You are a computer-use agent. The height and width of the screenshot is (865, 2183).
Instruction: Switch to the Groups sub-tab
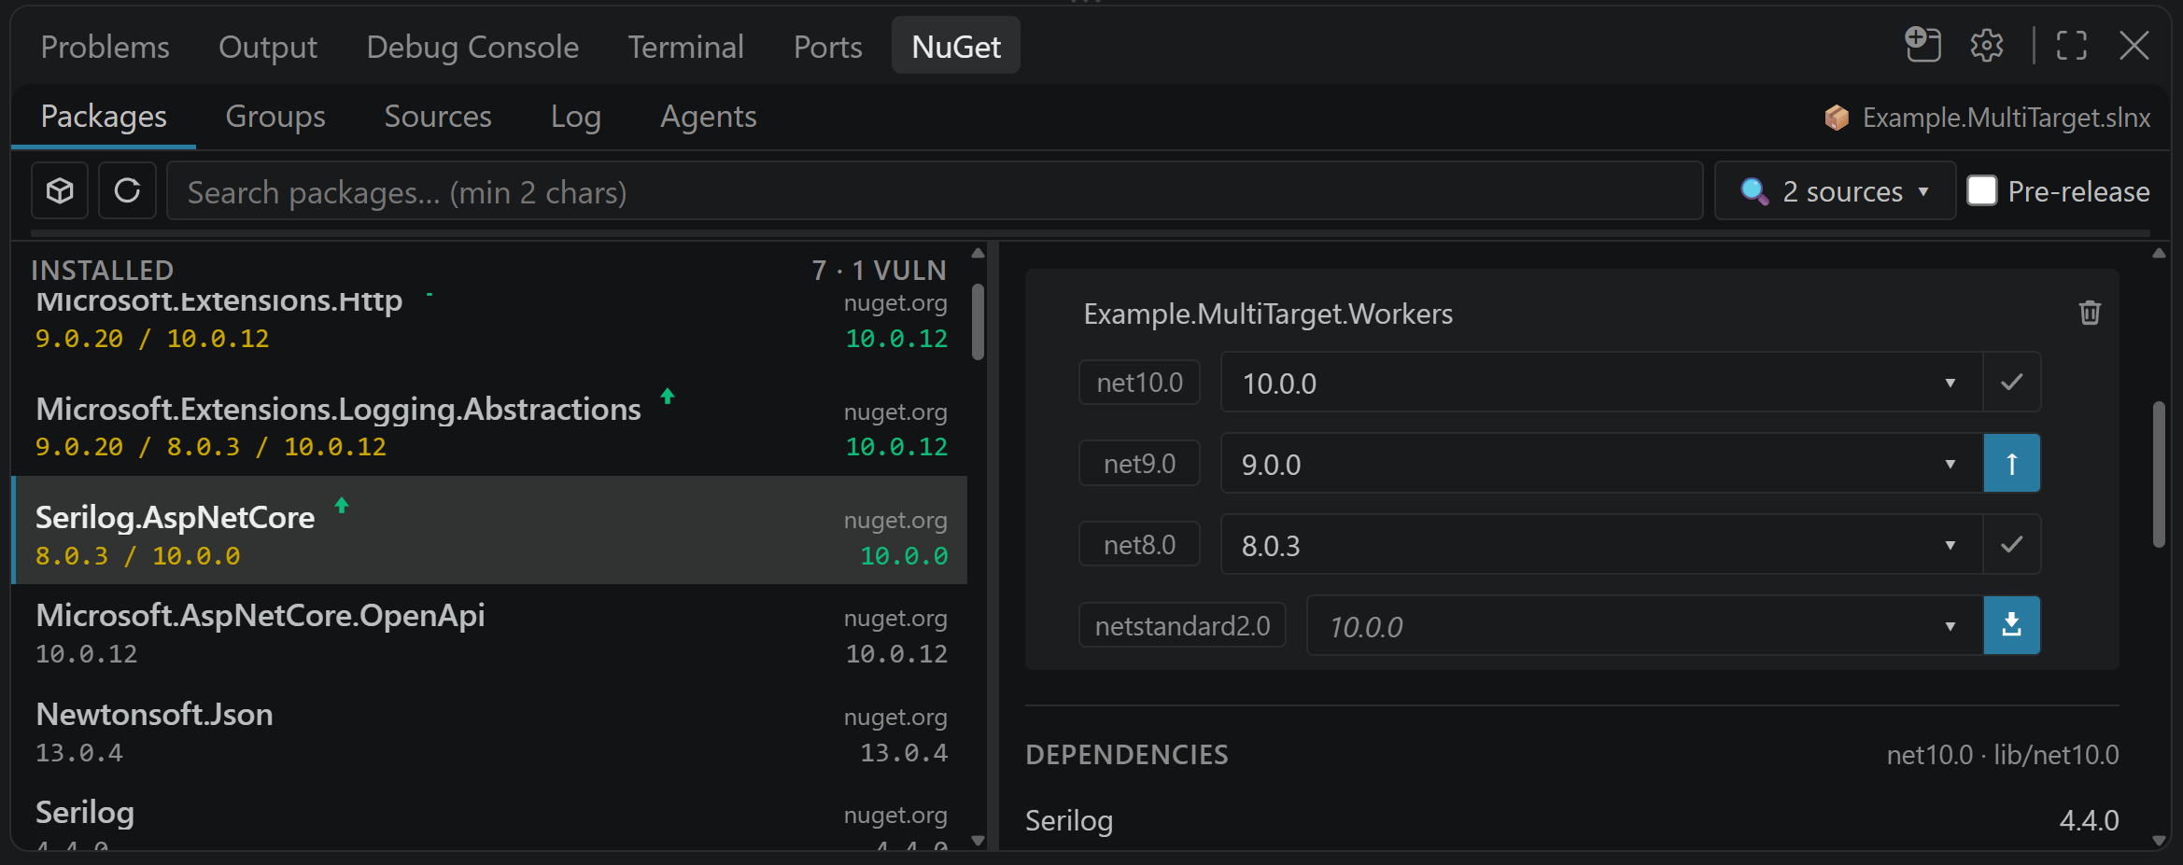tap(275, 117)
